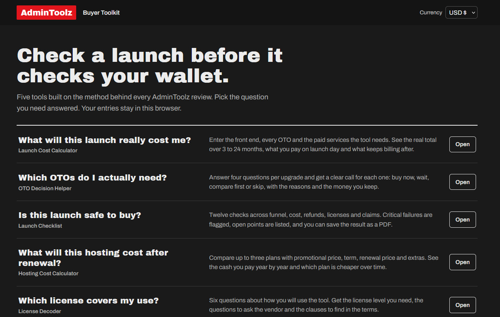500x317 pixels.
Task: Click 'Which license covers my use?' heading
Action: click(x=89, y=301)
